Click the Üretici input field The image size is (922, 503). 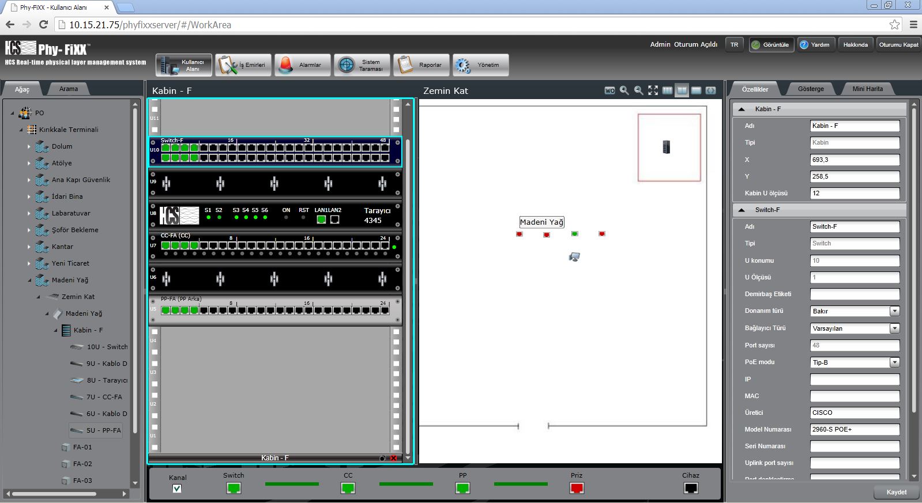(855, 413)
